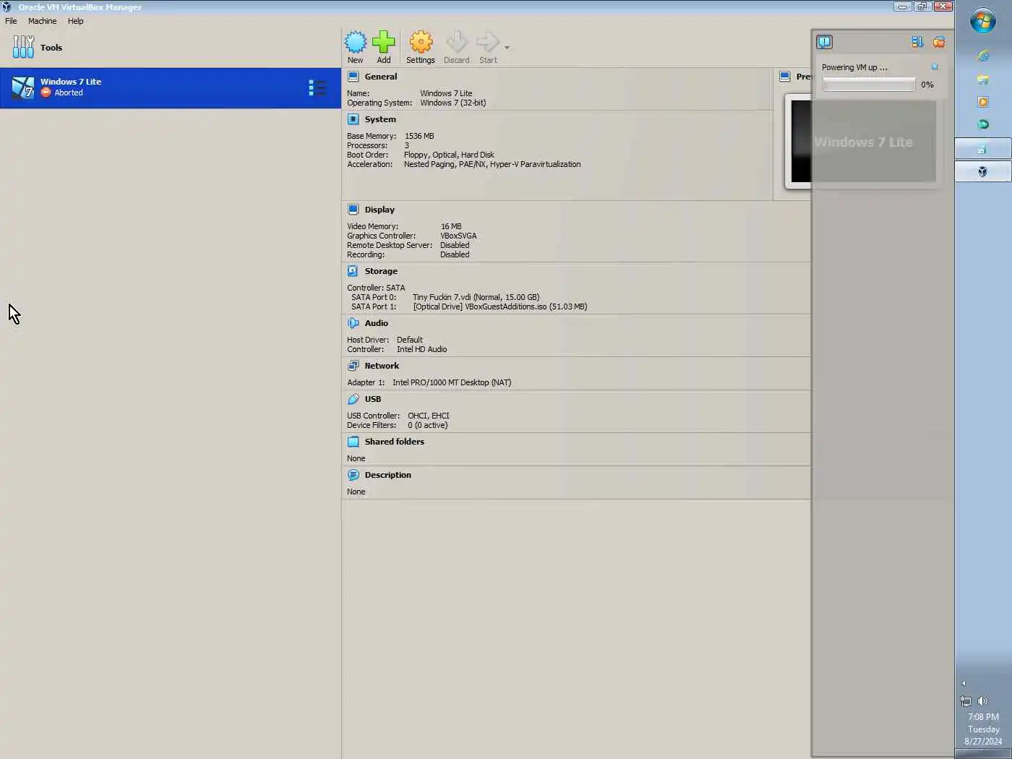Screen dimensions: 1012x759
Task: Click the Intel PRO/1000 MT Desktop (NAT) adapter text
Action: [452, 382]
